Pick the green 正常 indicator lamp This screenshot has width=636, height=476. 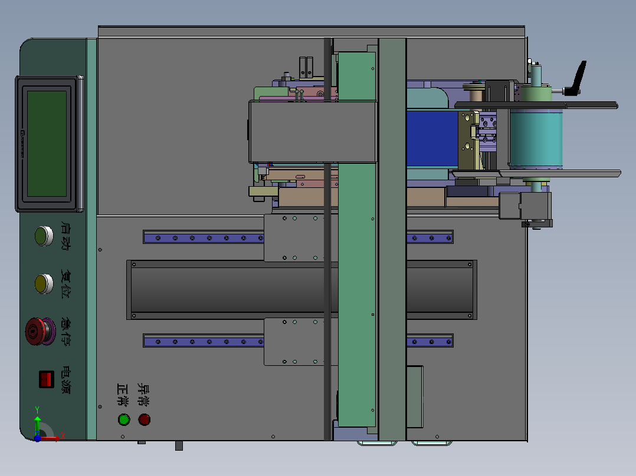[124, 419]
